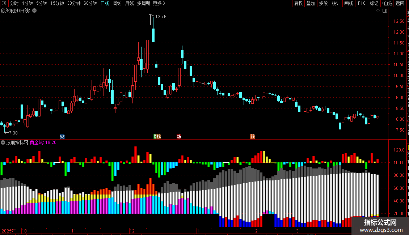Image resolution: width=409 pixels, height=235 pixels.
Task: Select the 30分钟 period tab
Action: (74, 3)
